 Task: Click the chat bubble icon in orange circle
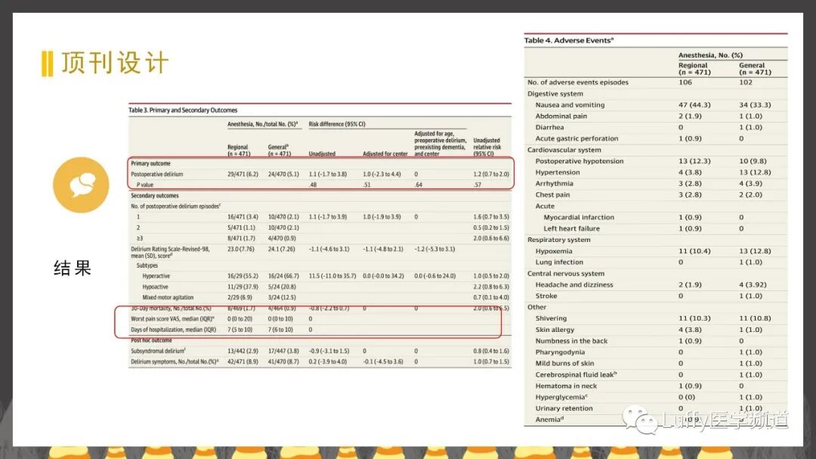[81, 185]
